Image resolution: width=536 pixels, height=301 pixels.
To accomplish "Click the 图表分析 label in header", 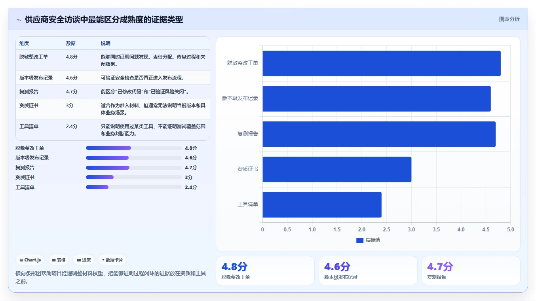I will point(509,19).
